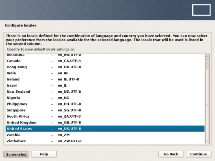Click Go Back to previous step

tap(171, 154)
